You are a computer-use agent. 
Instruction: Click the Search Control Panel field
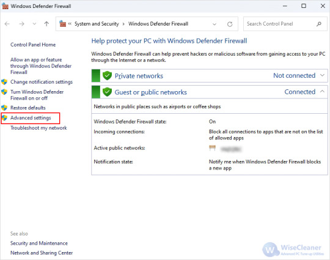point(285,24)
